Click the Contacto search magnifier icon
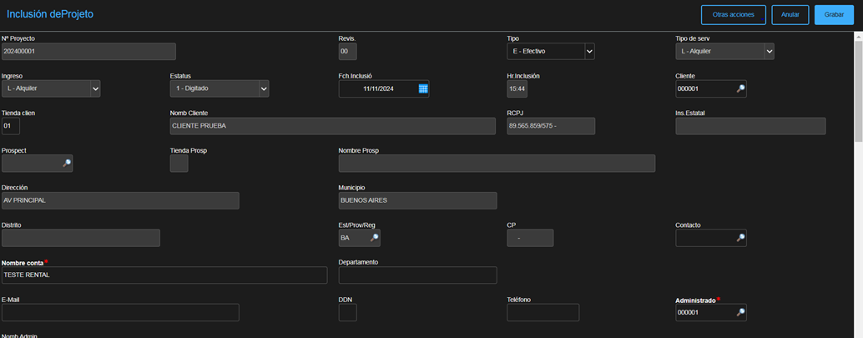 point(739,238)
